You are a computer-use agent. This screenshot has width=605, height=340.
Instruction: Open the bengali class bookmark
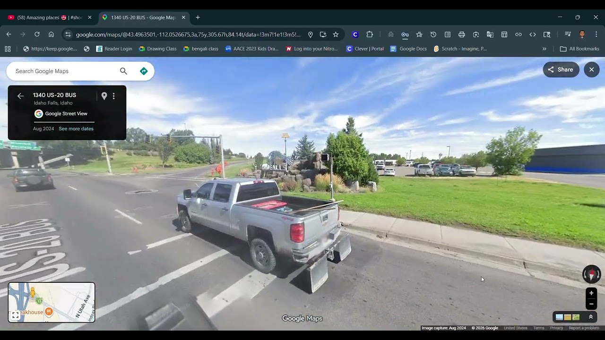click(200, 49)
